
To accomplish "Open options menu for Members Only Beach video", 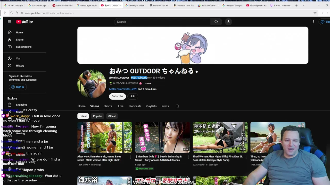I will coord(188,157).
